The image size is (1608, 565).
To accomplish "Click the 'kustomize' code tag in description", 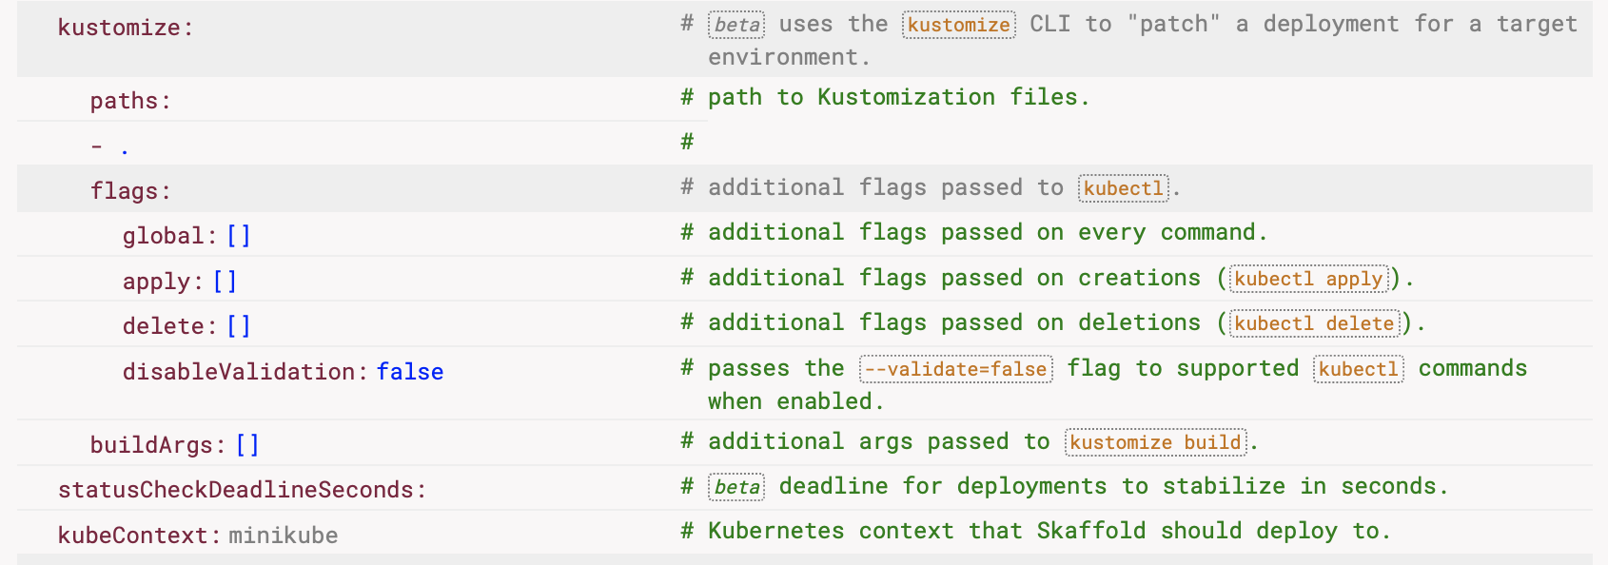I will [959, 25].
